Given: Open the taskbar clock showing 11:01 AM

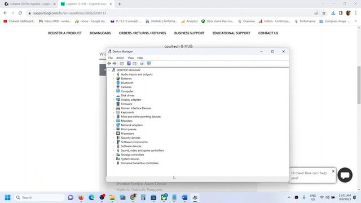Looking at the screenshot, I should pyautogui.click(x=345, y=197).
